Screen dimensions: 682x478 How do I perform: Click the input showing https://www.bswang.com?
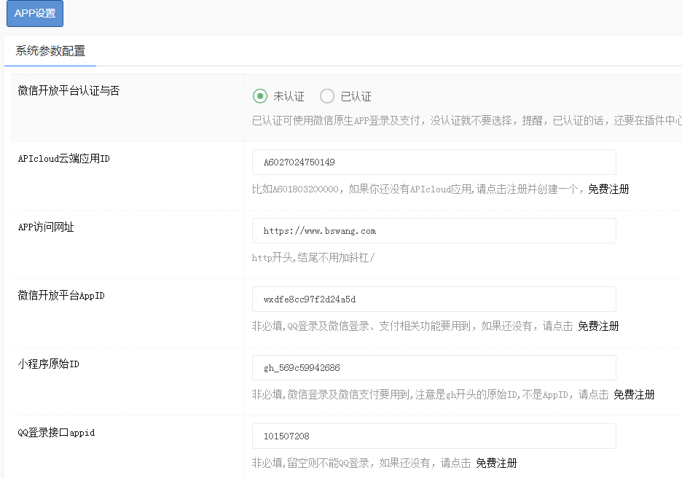[x=434, y=230]
